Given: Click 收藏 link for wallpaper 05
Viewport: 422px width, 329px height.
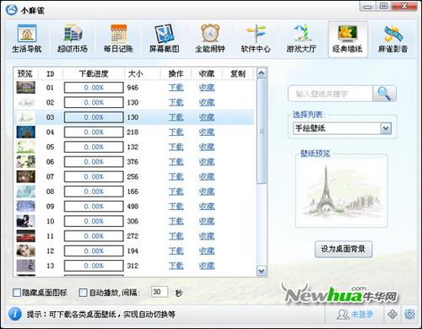Looking at the screenshot, I should click(x=207, y=147).
